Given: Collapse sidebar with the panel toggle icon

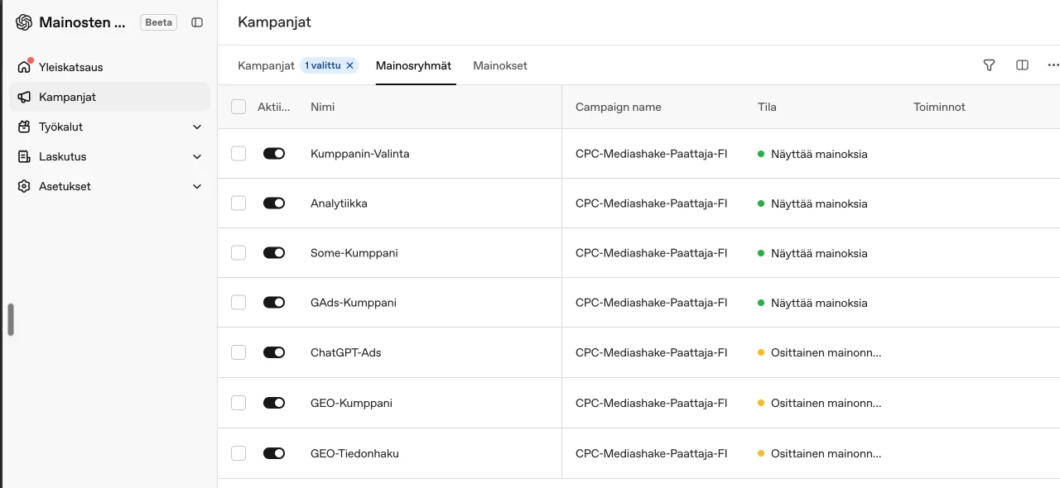Looking at the screenshot, I should click(x=197, y=22).
